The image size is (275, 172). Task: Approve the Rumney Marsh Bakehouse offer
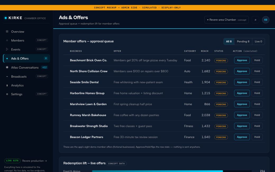click(242, 115)
